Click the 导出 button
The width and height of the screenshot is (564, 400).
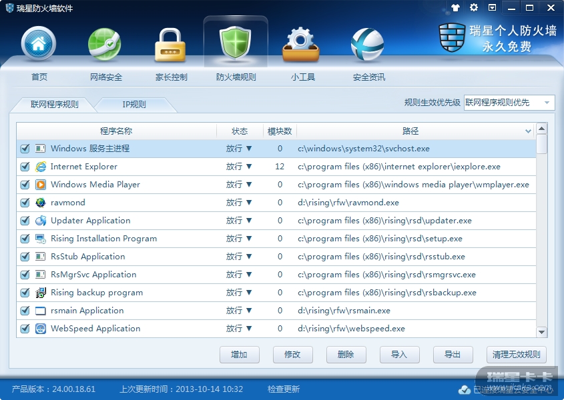pyautogui.click(x=453, y=355)
